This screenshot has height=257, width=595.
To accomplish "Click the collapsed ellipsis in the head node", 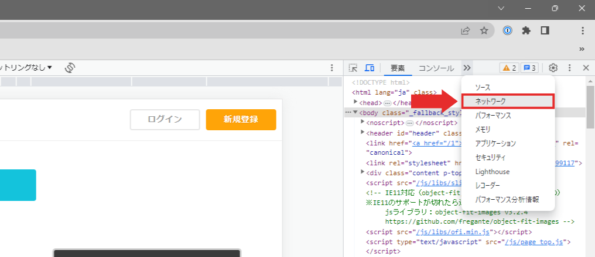I will [388, 103].
